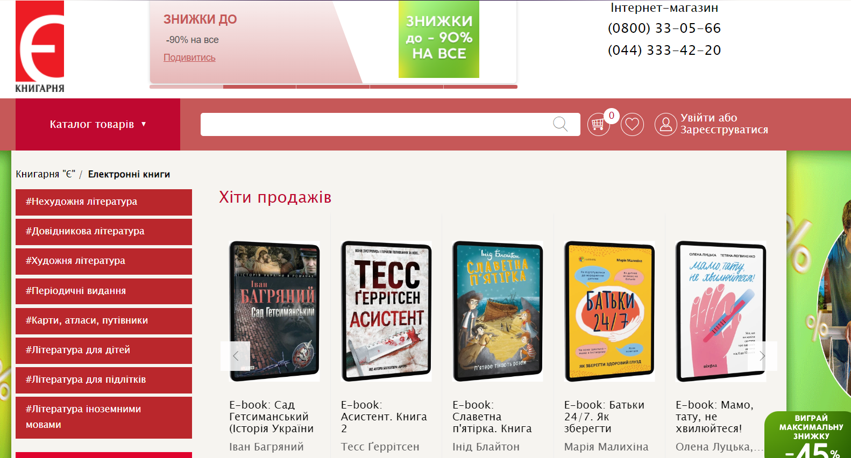Image resolution: width=851 pixels, height=458 pixels.
Task: Click the magnifier search icon
Action: 560,124
